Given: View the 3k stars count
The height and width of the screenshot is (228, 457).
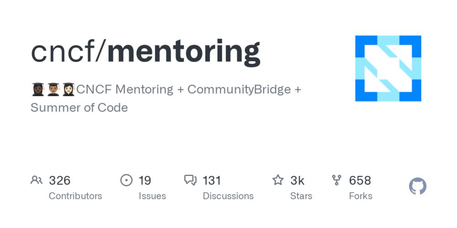Looking at the screenshot, I should [297, 181].
